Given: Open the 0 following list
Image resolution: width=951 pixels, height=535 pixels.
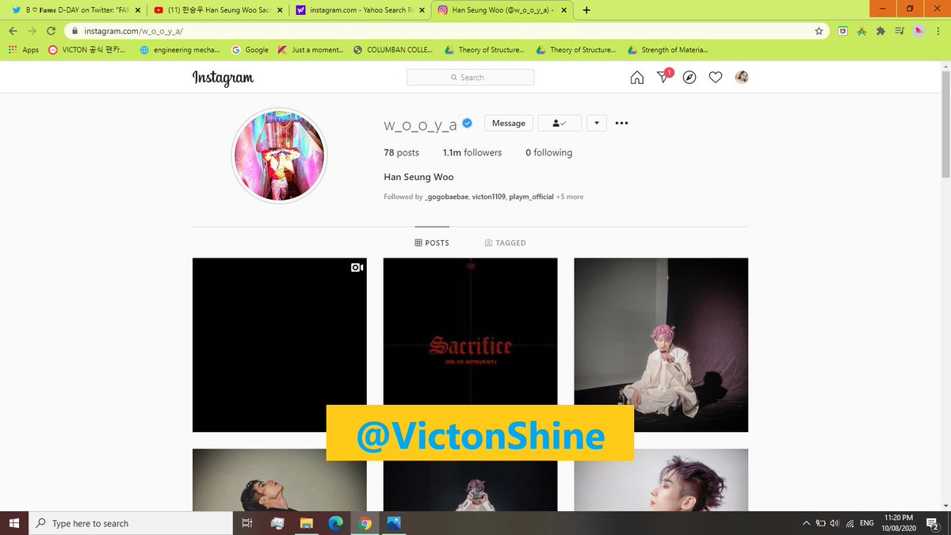Looking at the screenshot, I should pos(548,152).
